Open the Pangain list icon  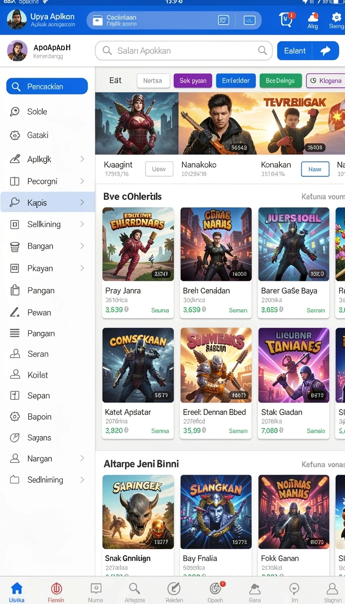point(15,333)
